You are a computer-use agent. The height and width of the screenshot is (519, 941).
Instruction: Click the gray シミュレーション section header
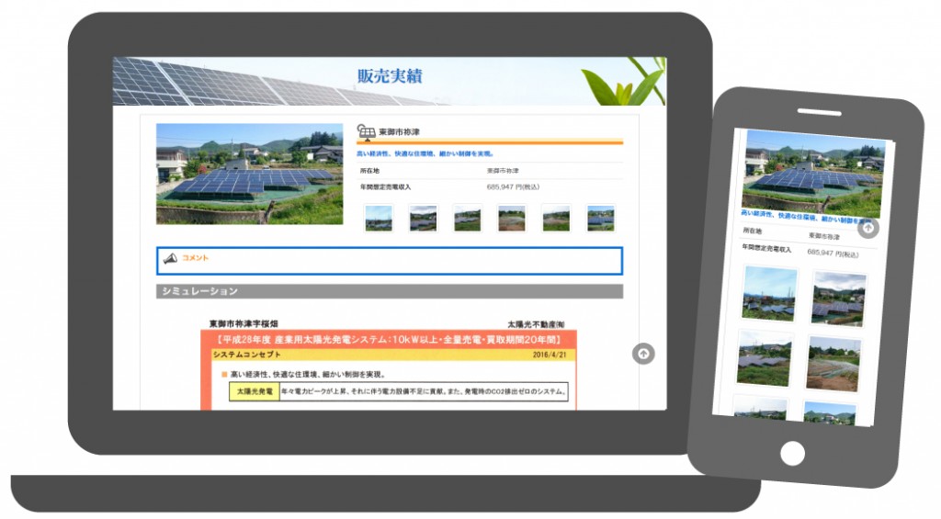click(x=390, y=291)
